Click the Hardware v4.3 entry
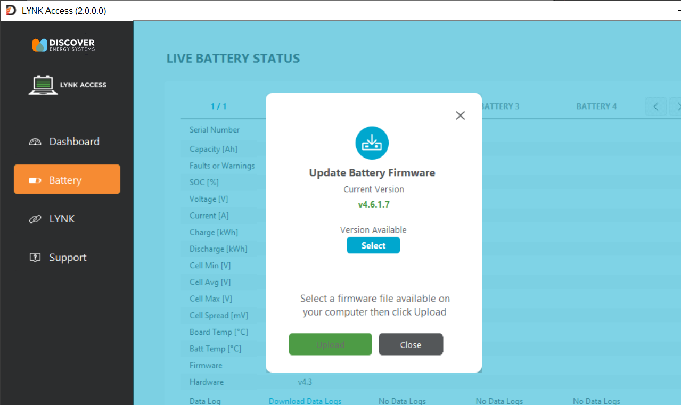The height and width of the screenshot is (405, 681). coord(305,382)
